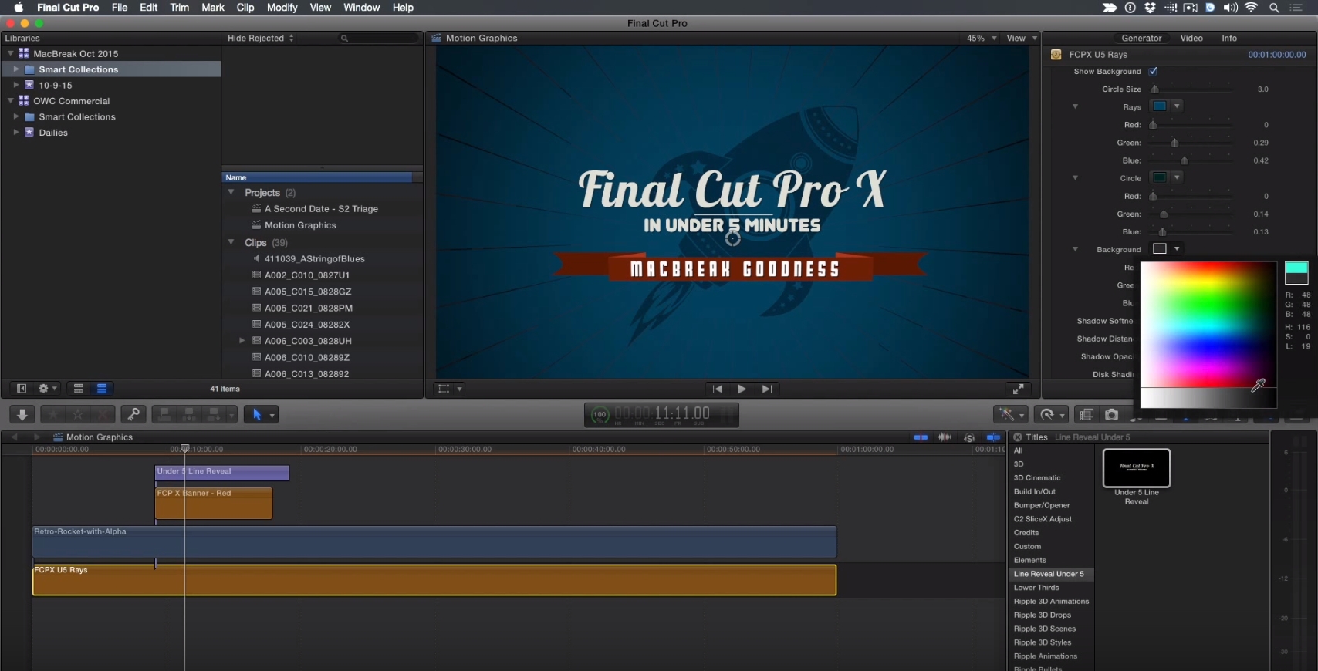
Task: Play the viewer clip
Action: coord(742,389)
